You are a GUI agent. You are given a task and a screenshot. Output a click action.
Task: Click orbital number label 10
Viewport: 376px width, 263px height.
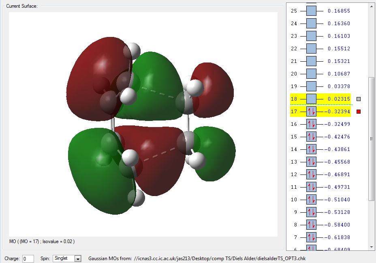point(294,199)
